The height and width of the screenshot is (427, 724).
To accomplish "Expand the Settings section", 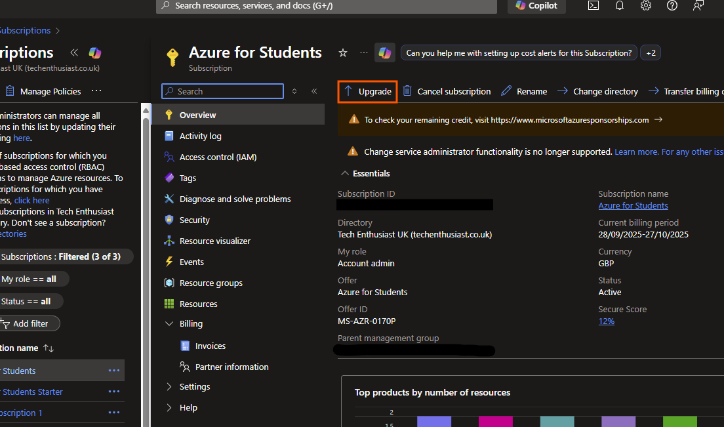I will tap(193, 386).
